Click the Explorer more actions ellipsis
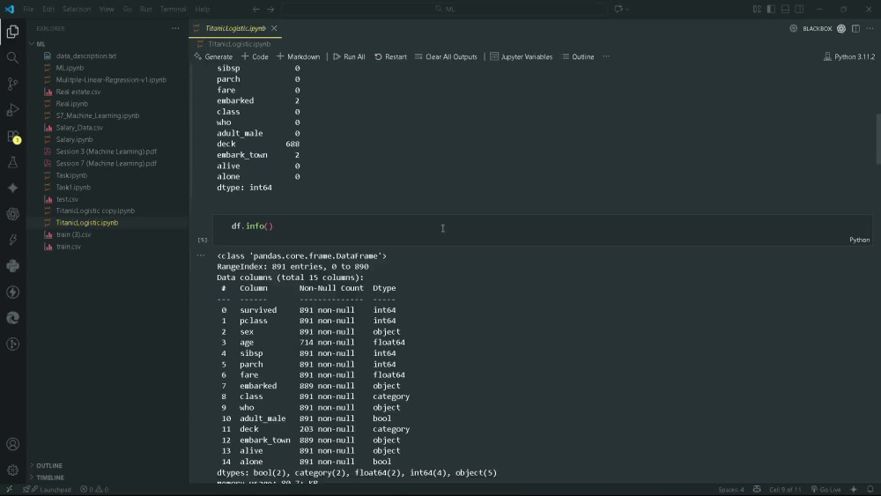Viewport: 881px width, 496px height. (x=176, y=28)
